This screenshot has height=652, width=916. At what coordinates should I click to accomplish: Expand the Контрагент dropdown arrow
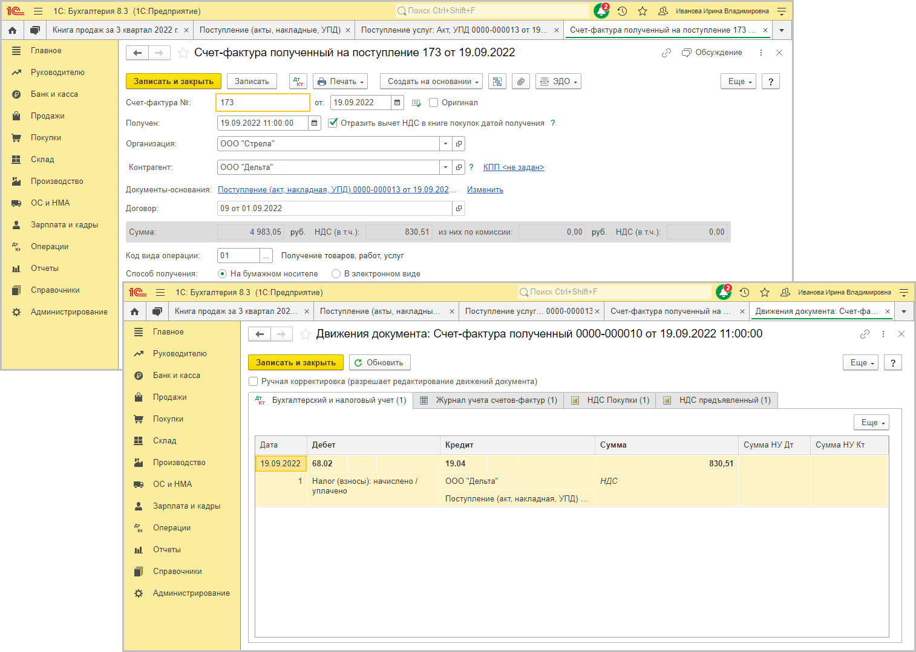(x=446, y=168)
